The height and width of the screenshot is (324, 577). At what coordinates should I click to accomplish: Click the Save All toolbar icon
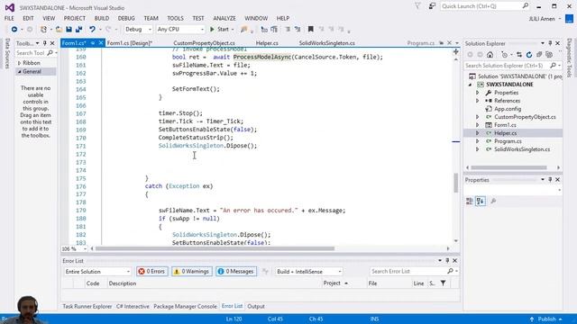click(x=78, y=30)
